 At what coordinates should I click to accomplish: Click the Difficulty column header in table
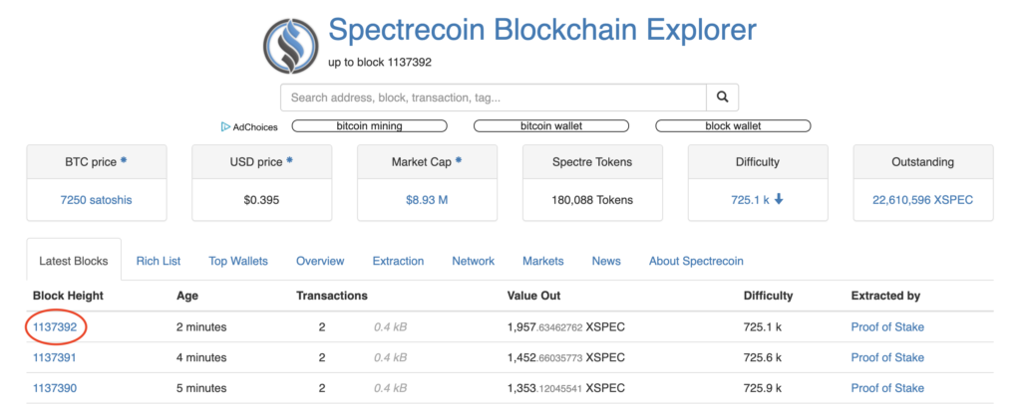click(x=769, y=296)
